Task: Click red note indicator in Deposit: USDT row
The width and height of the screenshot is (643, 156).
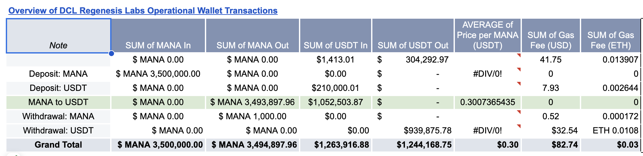Action: 518,84
